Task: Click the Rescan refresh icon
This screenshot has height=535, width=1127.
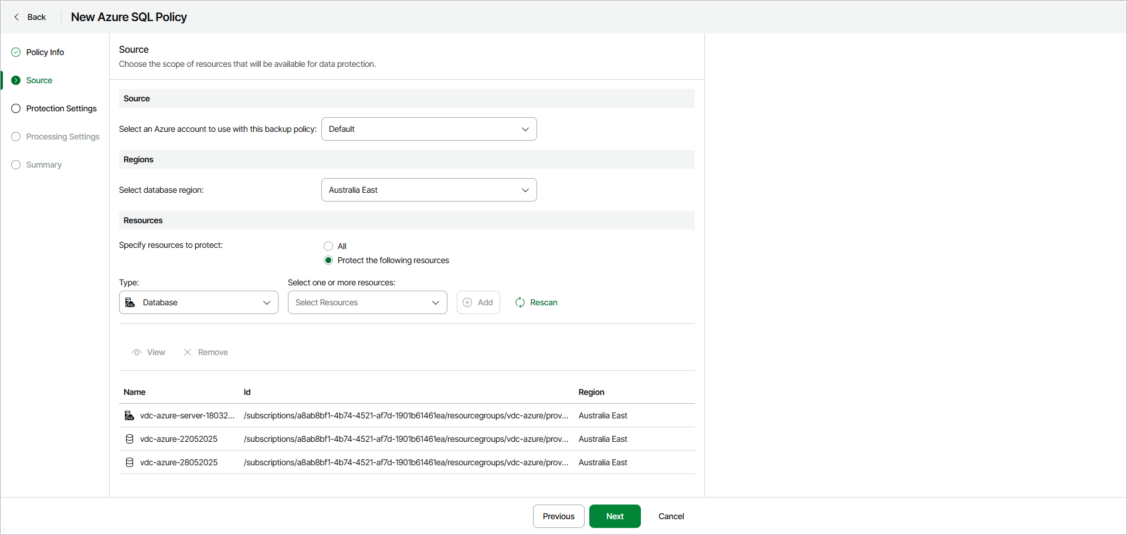Action: pyautogui.click(x=520, y=302)
